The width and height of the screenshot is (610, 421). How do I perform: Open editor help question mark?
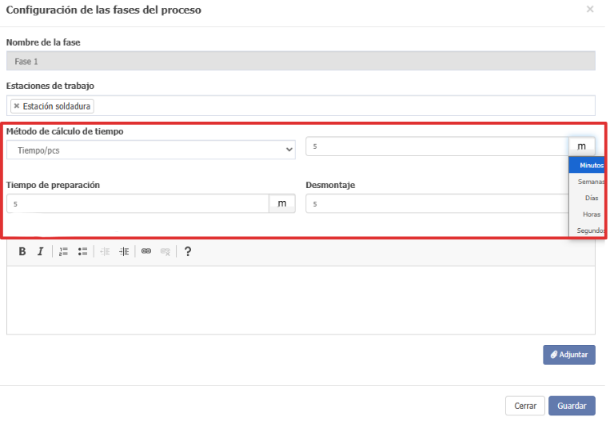pos(188,251)
